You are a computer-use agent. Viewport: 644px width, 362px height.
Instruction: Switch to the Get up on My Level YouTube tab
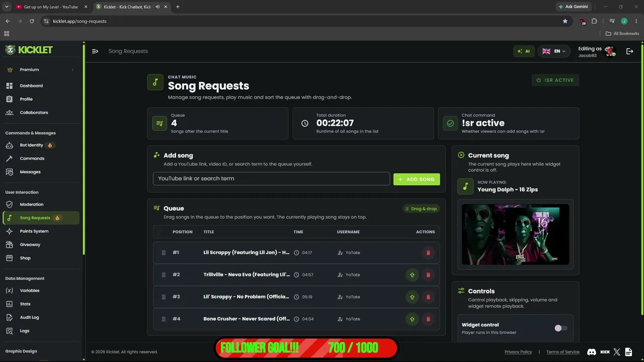point(50,7)
